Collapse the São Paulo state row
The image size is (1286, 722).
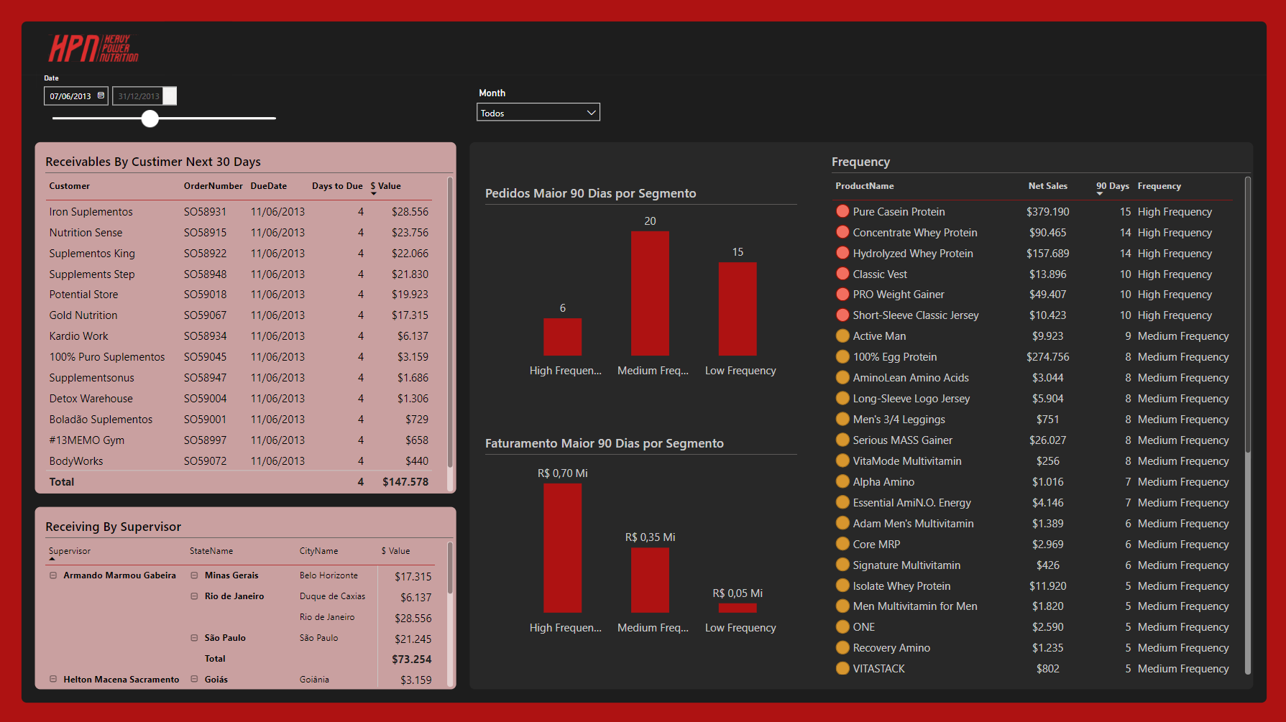pos(194,638)
